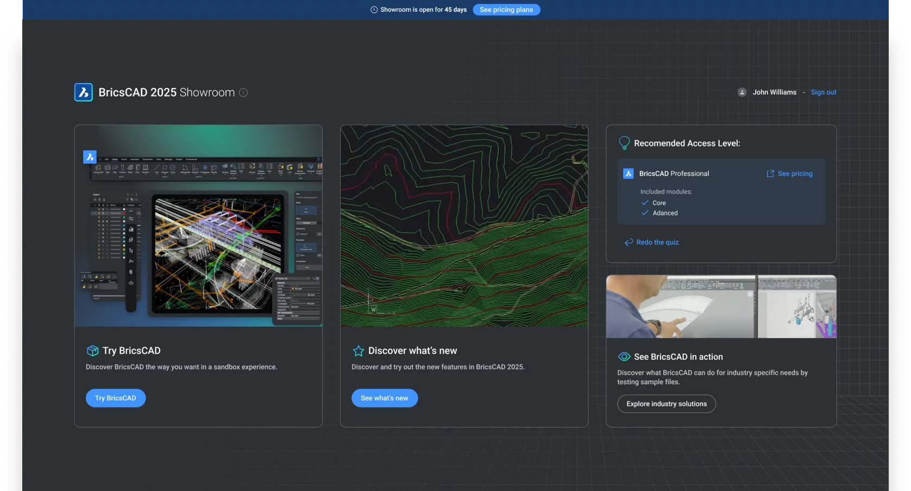
Task: Click the star icon beside Discover what's new
Action: click(x=359, y=351)
